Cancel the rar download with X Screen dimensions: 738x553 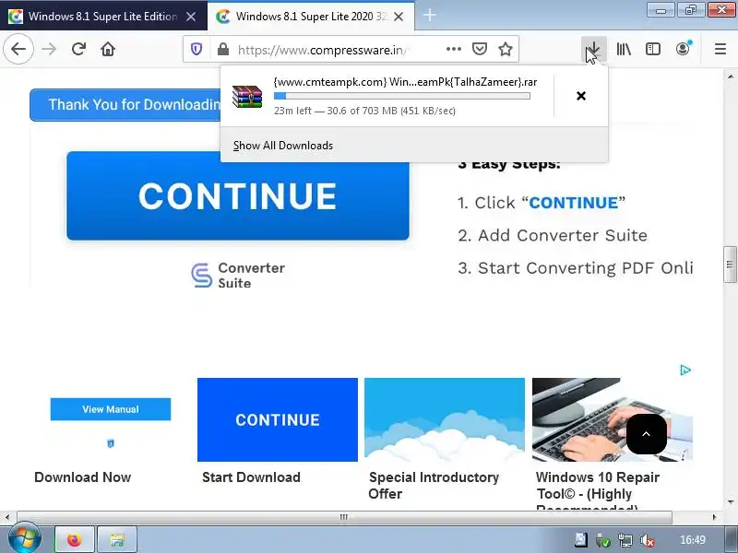click(581, 96)
